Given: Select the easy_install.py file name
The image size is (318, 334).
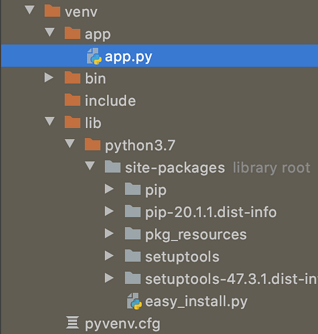Looking at the screenshot, I should click(x=196, y=301).
